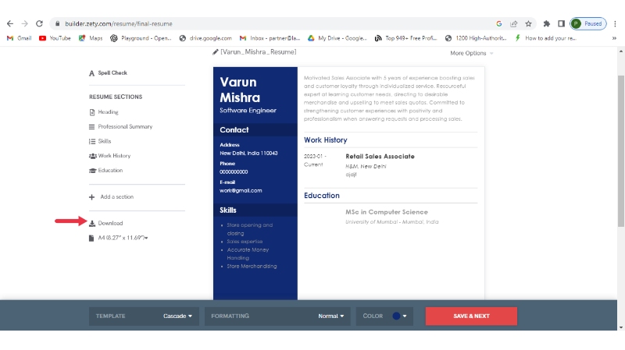625x350 pixels.
Task: Open the Gmail bookmark
Action: (x=19, y=37)
